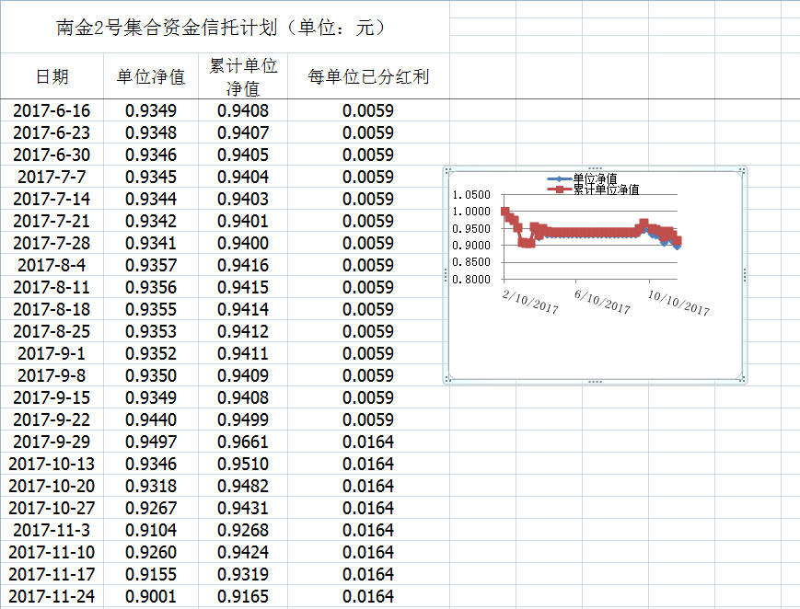This screenshot has width=800, height=609.
Task: Select the 累计单位净值 header cell in the table
Action: [243, 76]
